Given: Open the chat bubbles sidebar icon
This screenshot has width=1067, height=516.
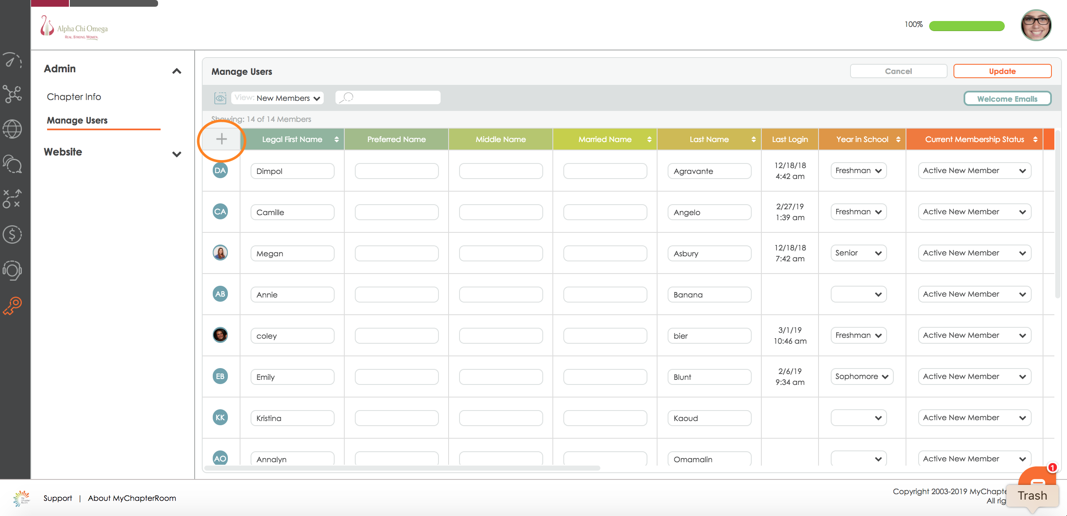Looking at the screenshot, I should pyautogui.click(x=13, y=164).
